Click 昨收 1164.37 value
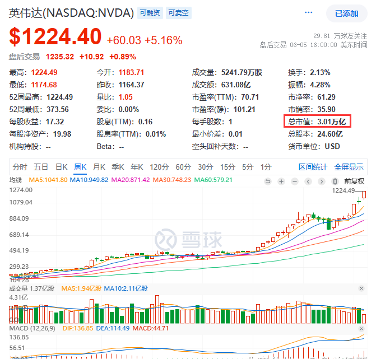The image size is (376, 359). pyautogui.click(x=132, y=85)
